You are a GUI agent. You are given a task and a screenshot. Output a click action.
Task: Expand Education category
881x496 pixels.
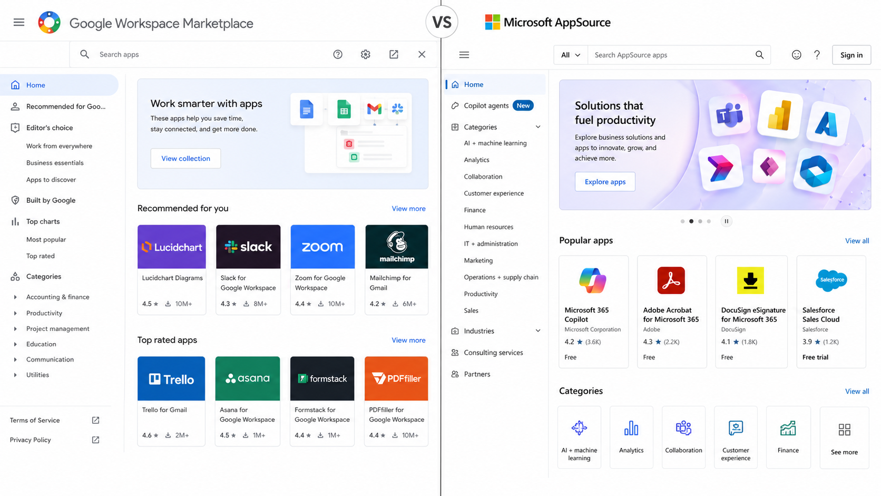(15, 344)
